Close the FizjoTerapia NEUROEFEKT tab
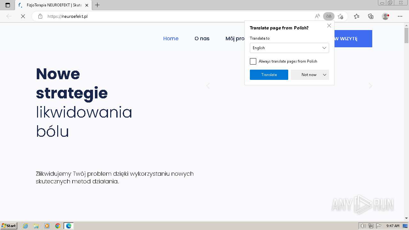Image resolution: width=409 pixels, height=230 pixels. point(87,5)
